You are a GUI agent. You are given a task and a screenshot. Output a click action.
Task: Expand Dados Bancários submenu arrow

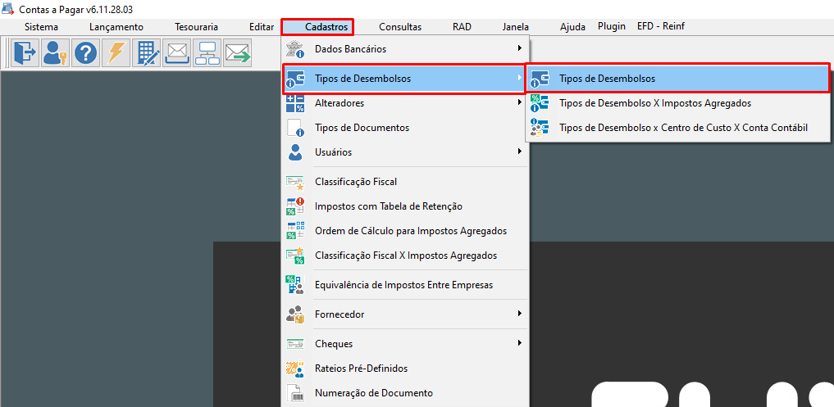[x=519, y=48]
